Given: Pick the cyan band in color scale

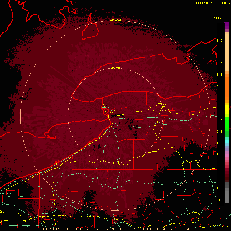Looking at the screenshot, I should click(x=227, y=141).
